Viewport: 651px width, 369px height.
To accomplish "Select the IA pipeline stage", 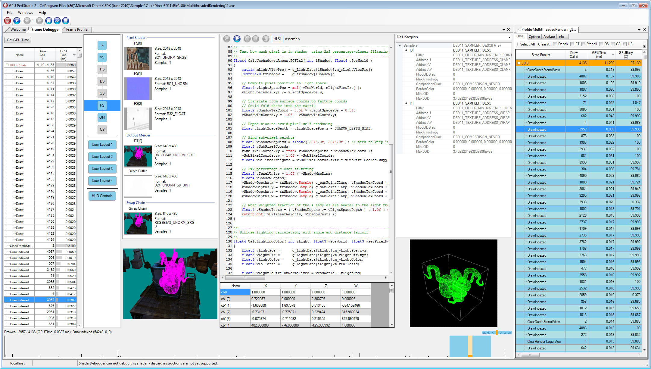I will coord(102,45).
